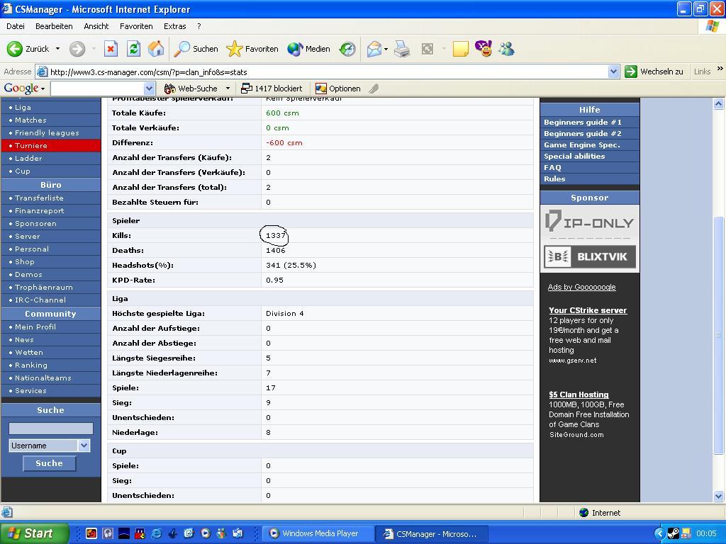Open the Suchen search toolbar button
Image resolution: width=726 pixels, height=544 pixels.
tap(196, 49)
